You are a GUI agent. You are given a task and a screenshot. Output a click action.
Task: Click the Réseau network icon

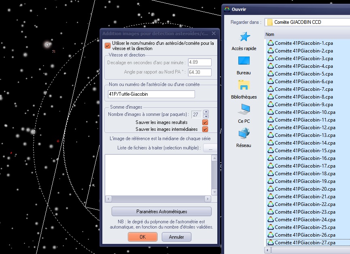click(244, 133)
